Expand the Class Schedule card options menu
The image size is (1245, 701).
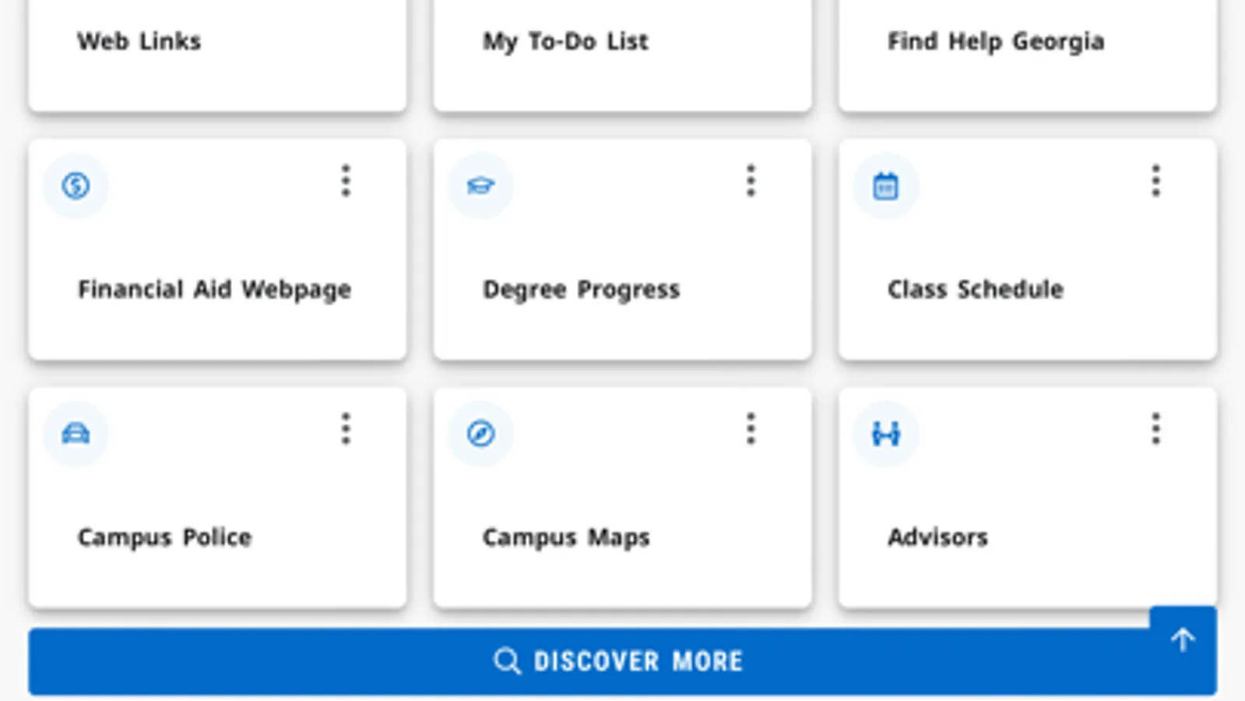pos(1155,181)
